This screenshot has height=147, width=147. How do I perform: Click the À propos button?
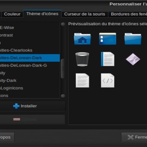[x=7, y=137]
